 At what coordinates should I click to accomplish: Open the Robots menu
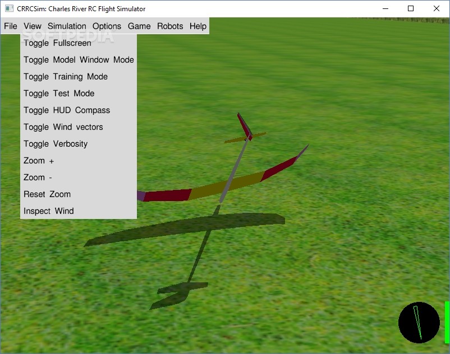(x=170, y=26)
